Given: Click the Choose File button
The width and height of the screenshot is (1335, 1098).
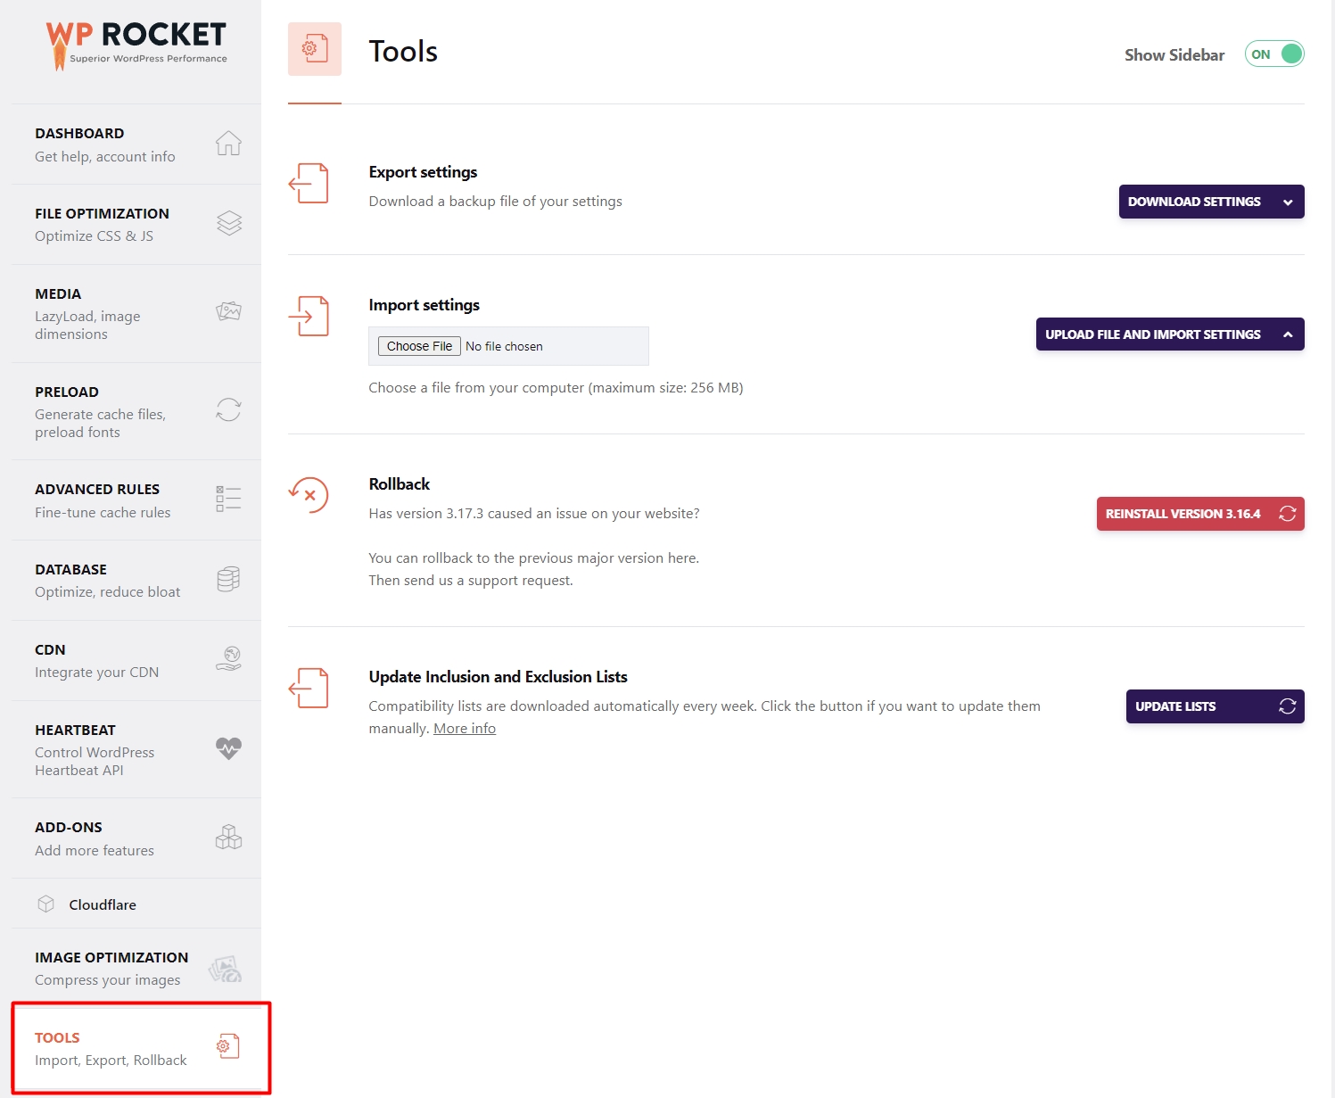Looking at the screenshot, I should pyautogui.click(x=419, y=346).
